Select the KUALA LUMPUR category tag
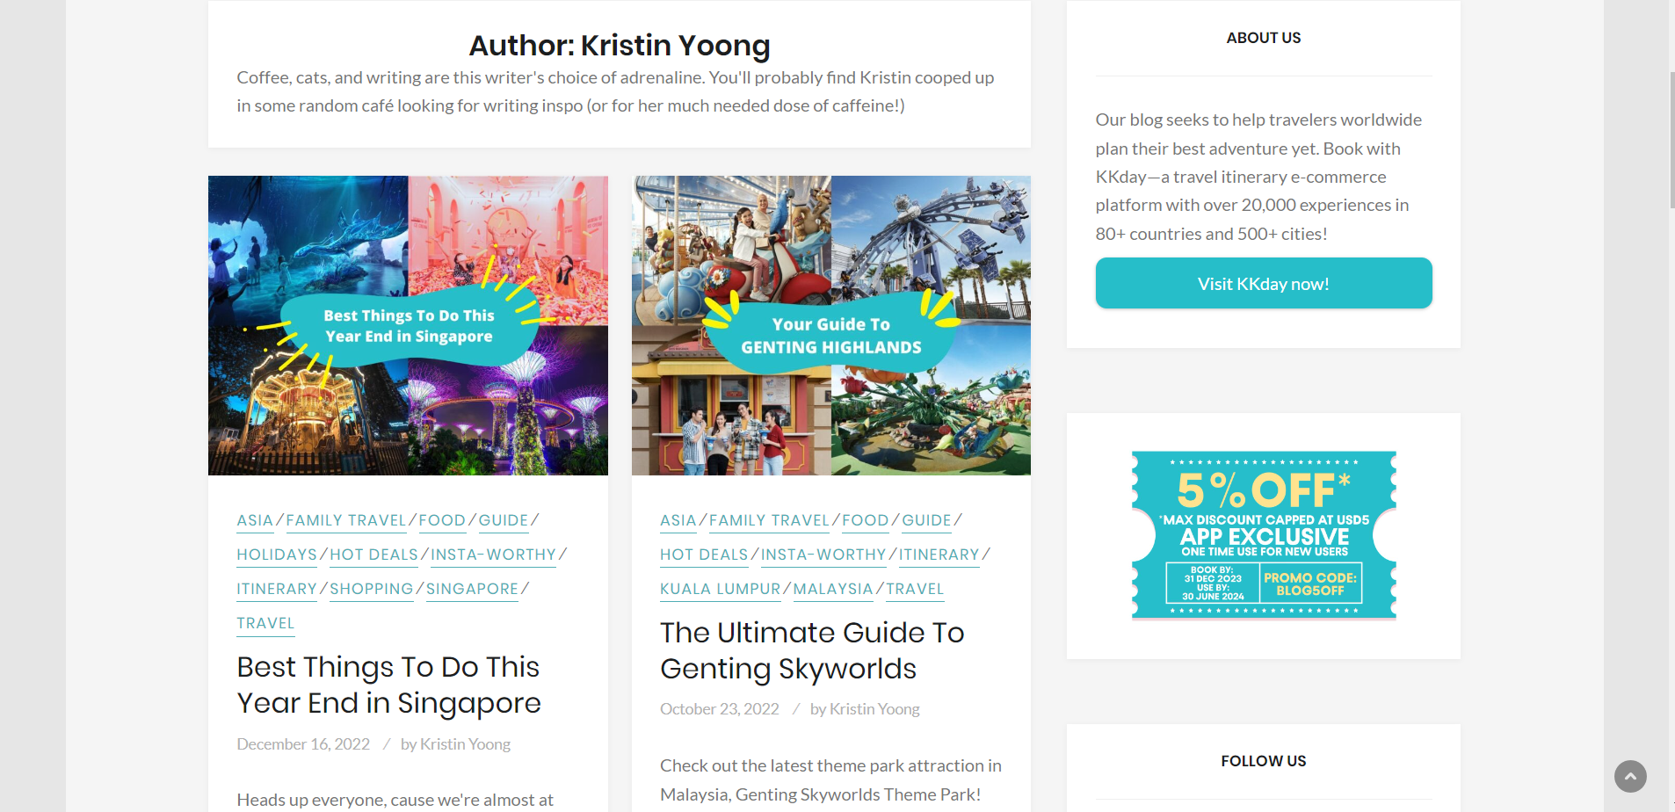The image size is (1675, 812). point(720,589)
